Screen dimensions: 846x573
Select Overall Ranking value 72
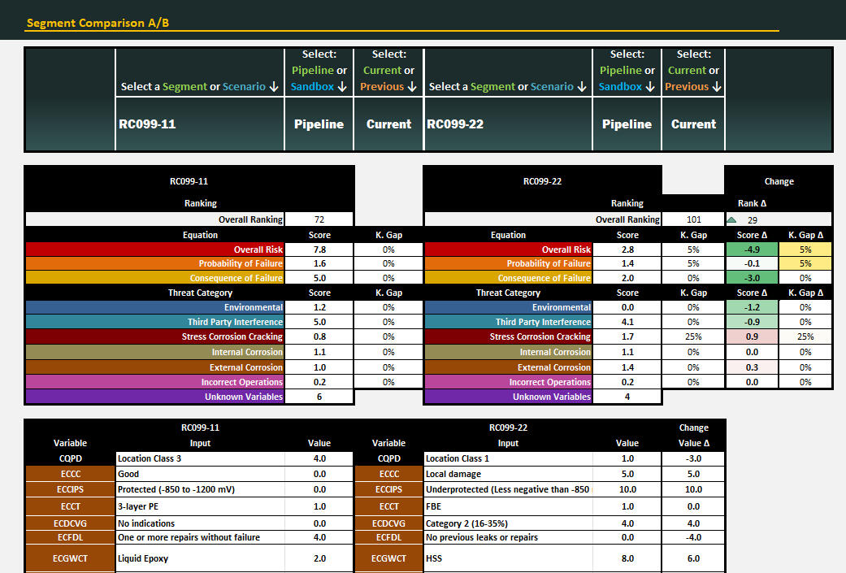(319, 219)
